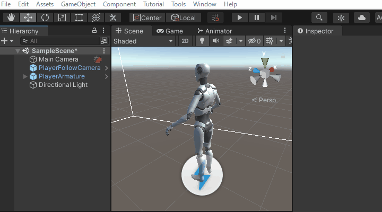Open the GameObject menu
382x212 pixels.
[x=78, y=4]
